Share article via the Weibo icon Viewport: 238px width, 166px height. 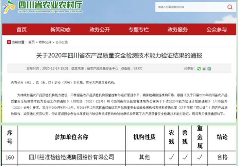(x=204, y=69)
